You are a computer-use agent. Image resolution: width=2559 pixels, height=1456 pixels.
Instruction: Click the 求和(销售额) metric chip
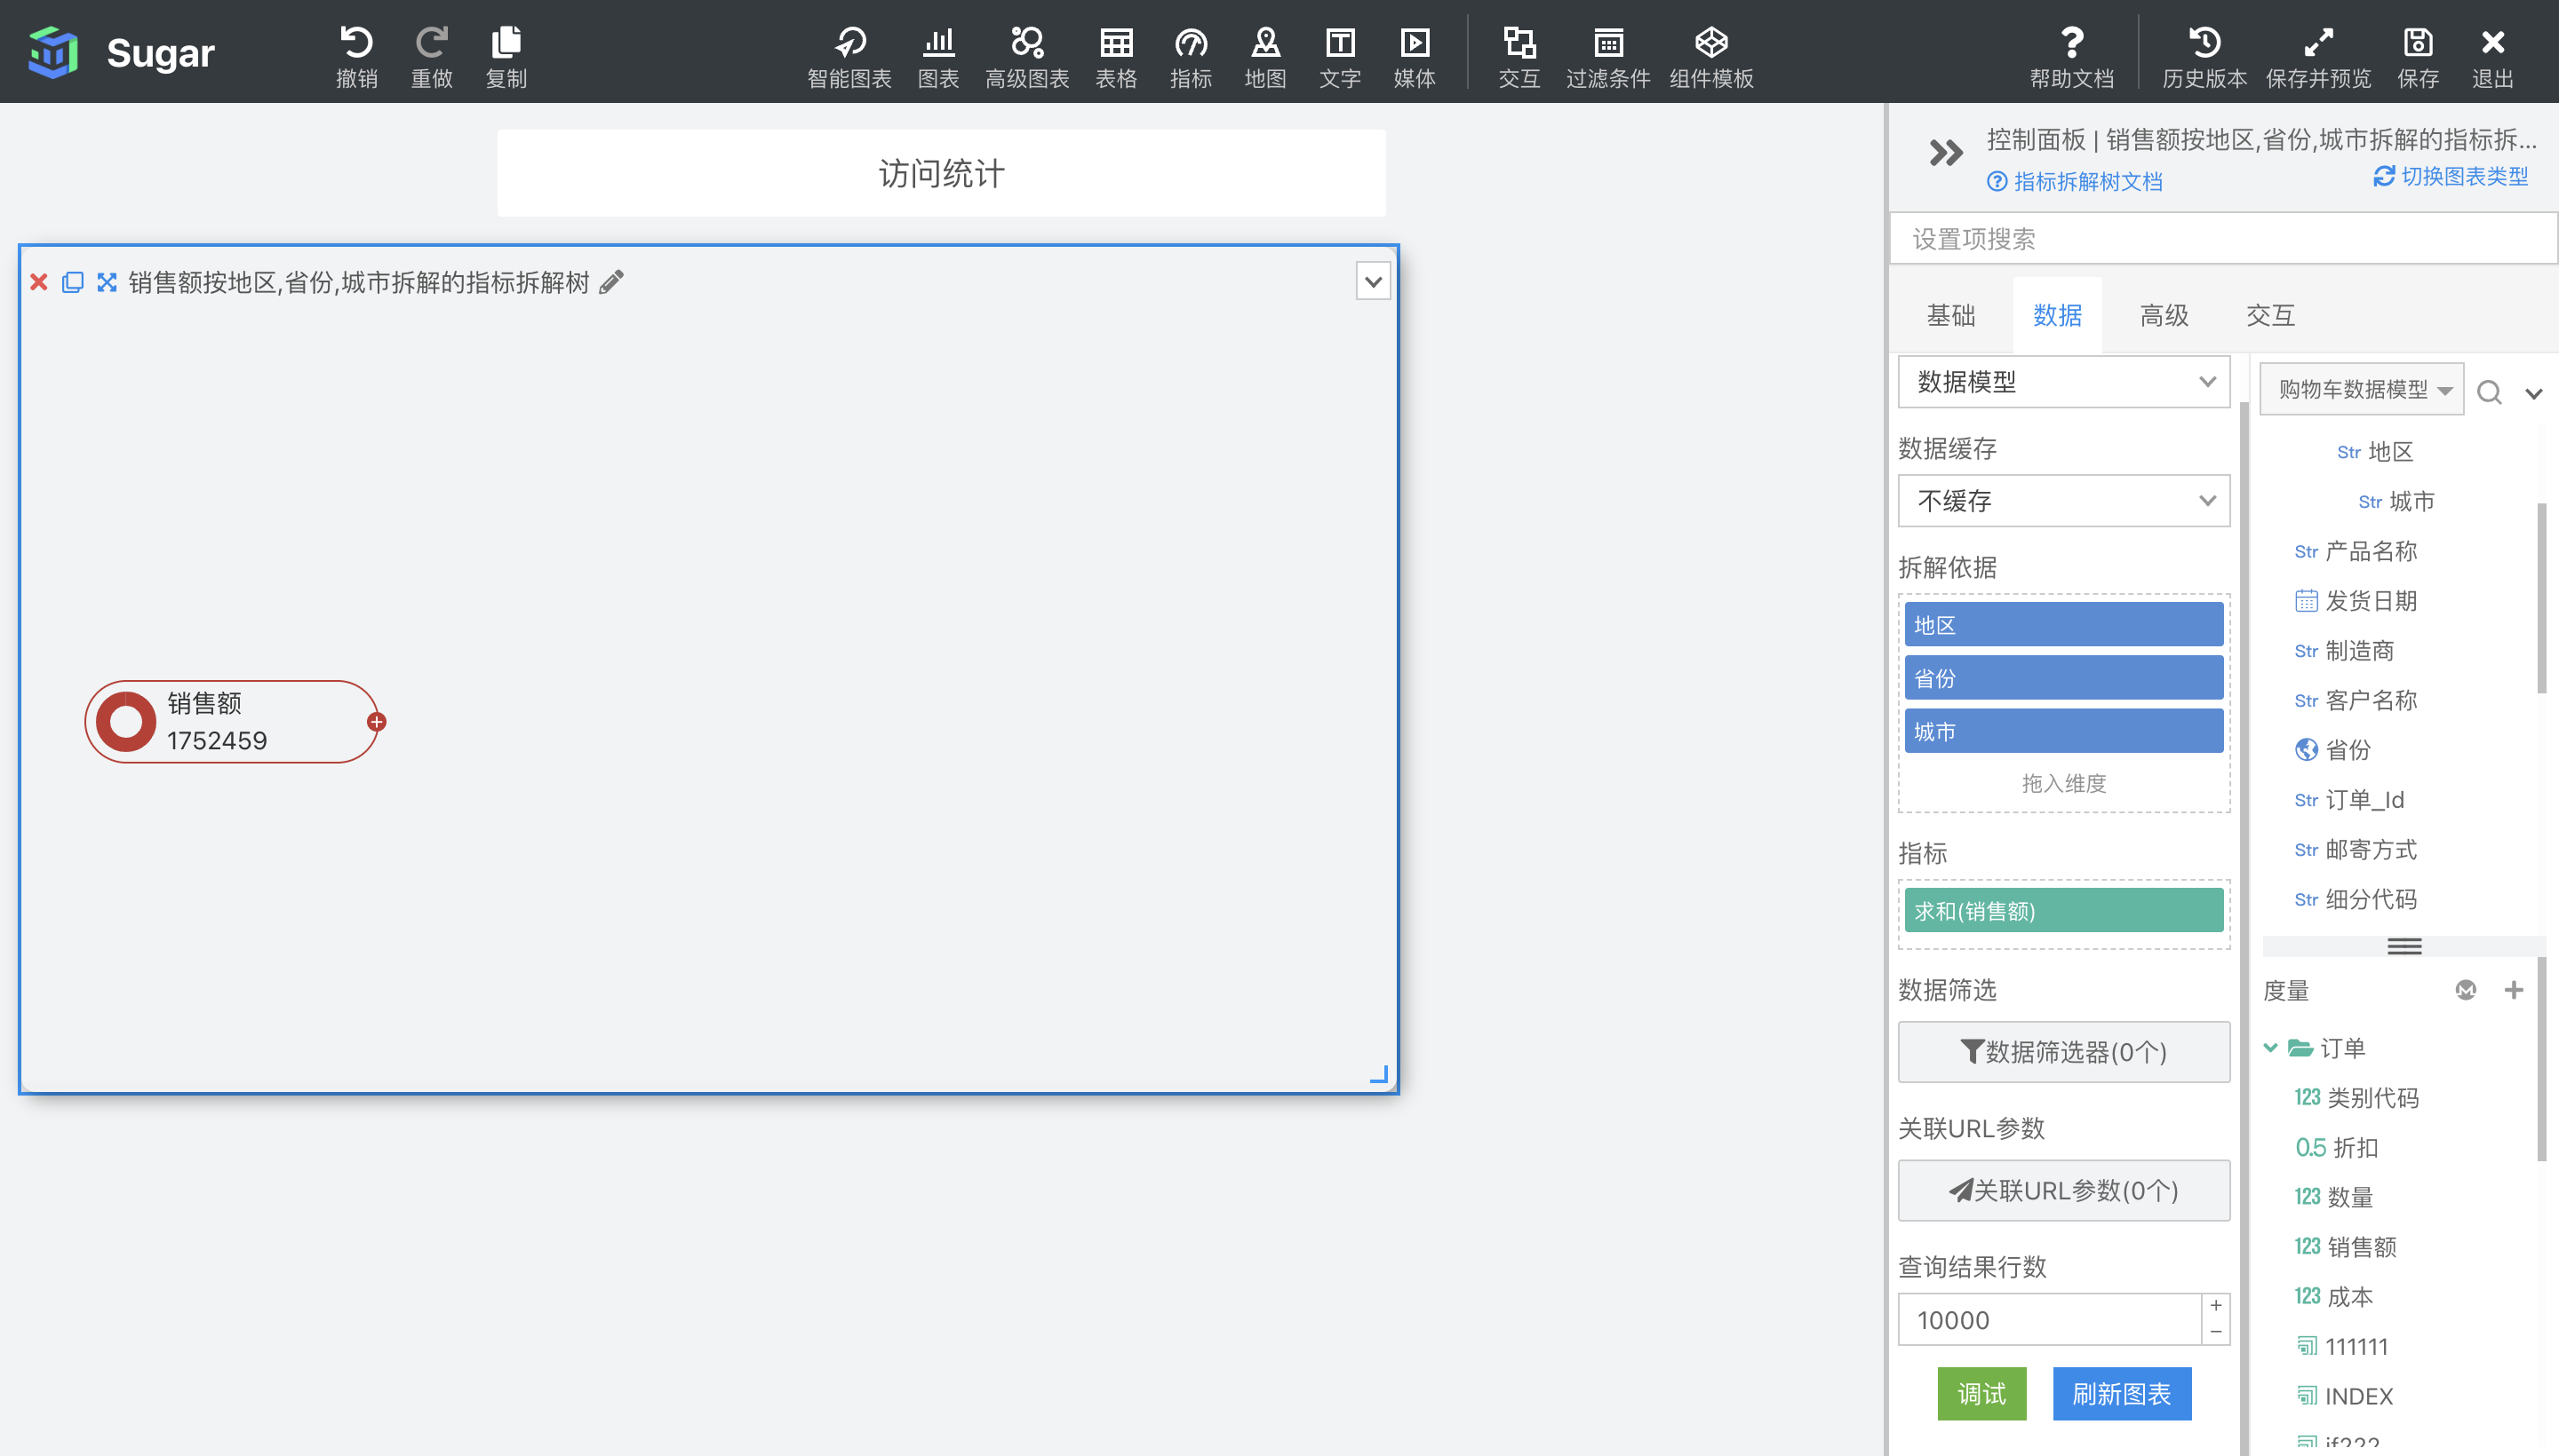2063,911
